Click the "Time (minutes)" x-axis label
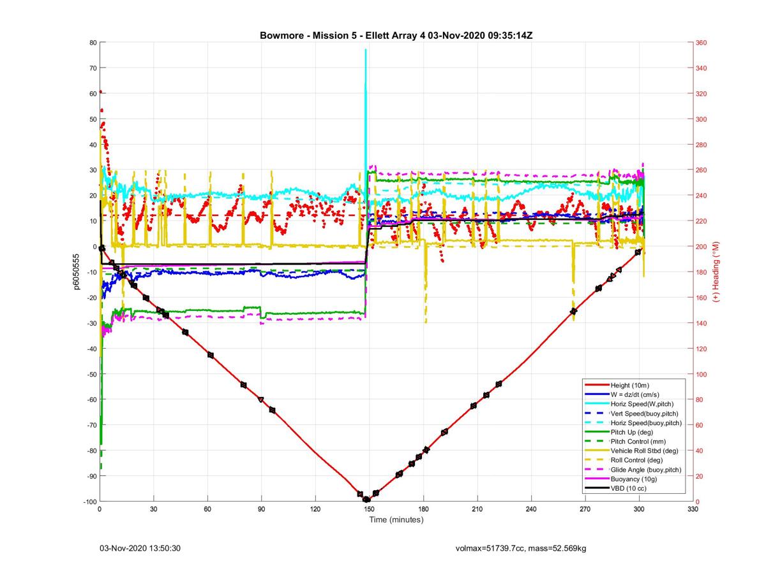 click(x=396, y=519)
